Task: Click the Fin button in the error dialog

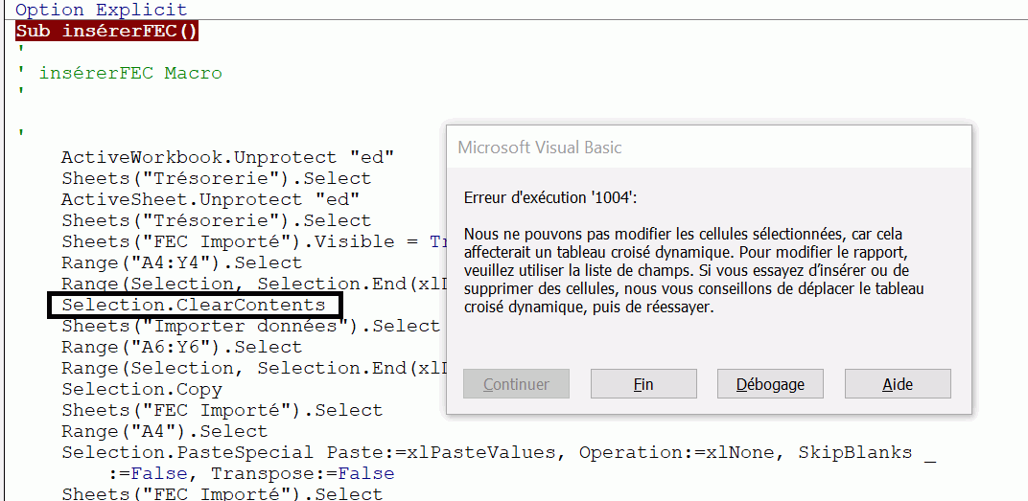Action: pyautogui.click(x=643, y=384)
